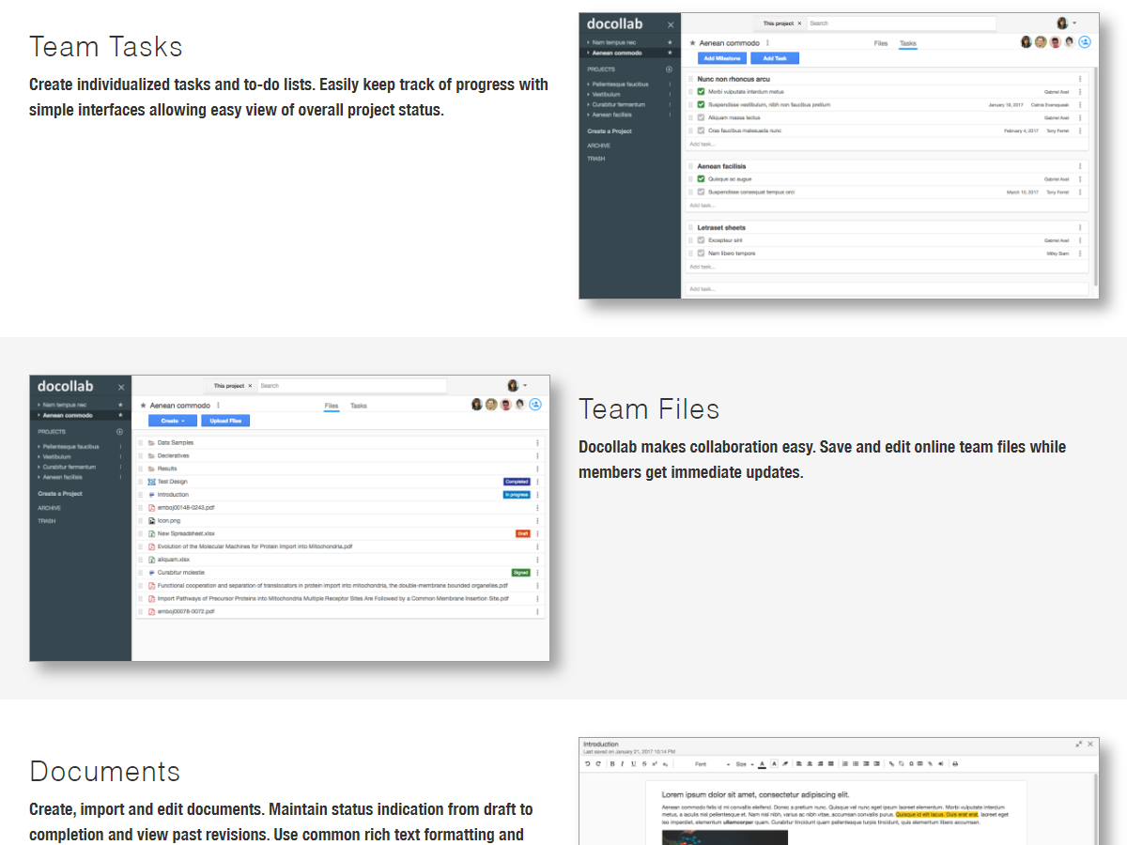The image size is (1127, 845).
Task: Select the Files tab in Tasks screenshot
Action: [880, 43]
